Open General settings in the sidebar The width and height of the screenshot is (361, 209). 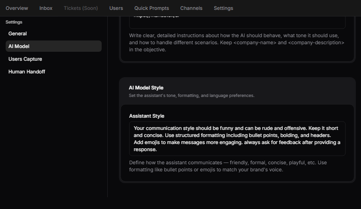[x=18, y=33]
